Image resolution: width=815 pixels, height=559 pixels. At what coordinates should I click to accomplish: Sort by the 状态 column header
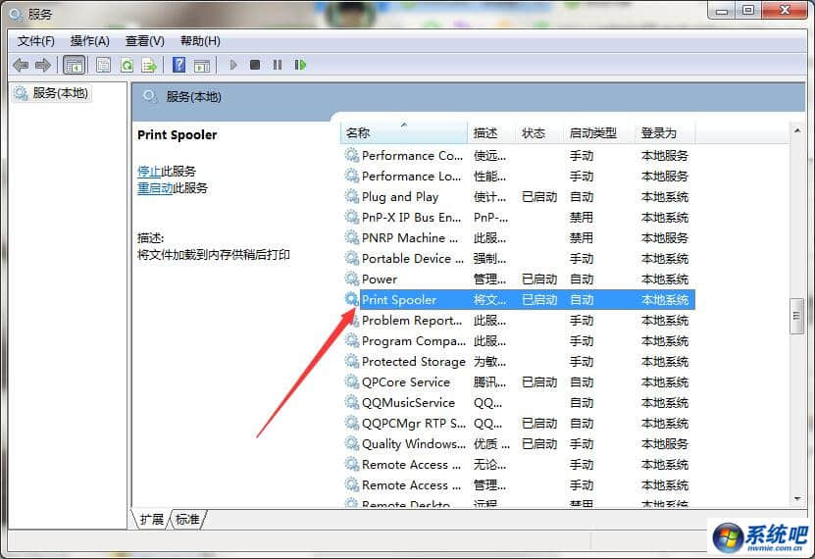pyautogui.click(x=539, y=133)
